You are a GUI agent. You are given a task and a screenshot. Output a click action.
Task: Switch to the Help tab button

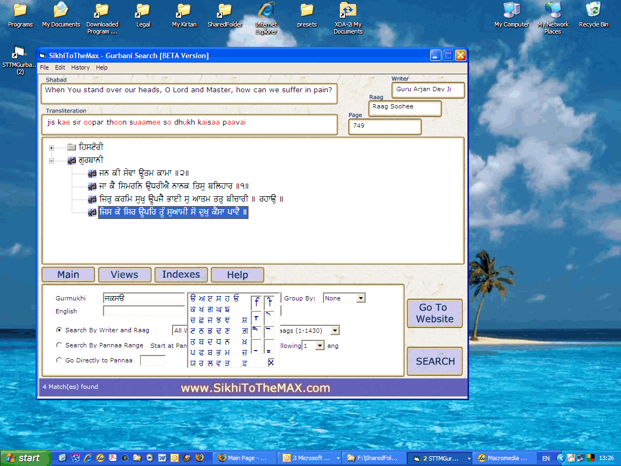tap(237, 275)
